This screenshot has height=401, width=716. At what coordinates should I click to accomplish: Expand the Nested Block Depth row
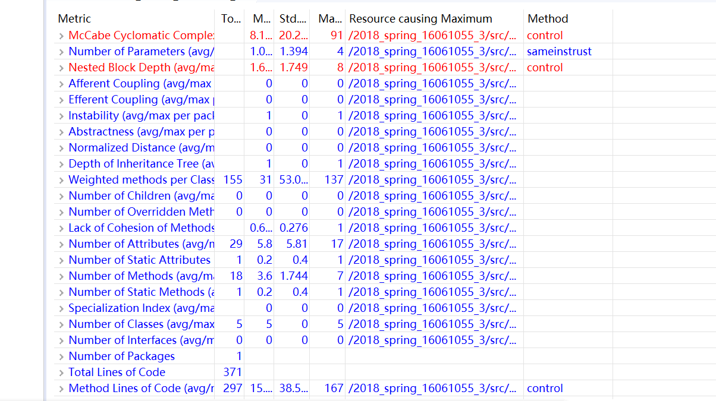pyautogui.click(x=61, y=68)
